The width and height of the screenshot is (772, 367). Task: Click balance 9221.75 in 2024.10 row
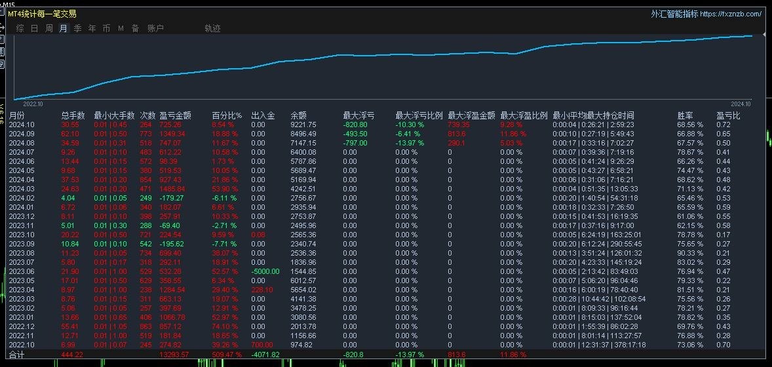[x=303, y=125]
